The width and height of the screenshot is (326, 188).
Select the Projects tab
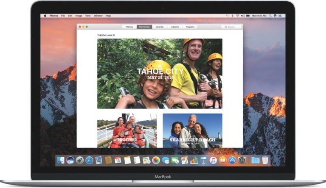click(x=190, y=27)
